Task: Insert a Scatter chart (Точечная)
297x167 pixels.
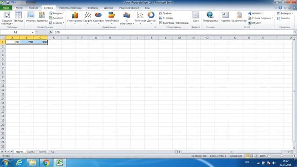Action: tap(140, 18)
